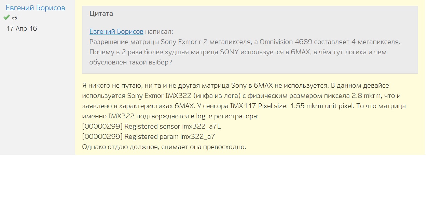Click the word написал: in the quote

click(x=159, y=32)
